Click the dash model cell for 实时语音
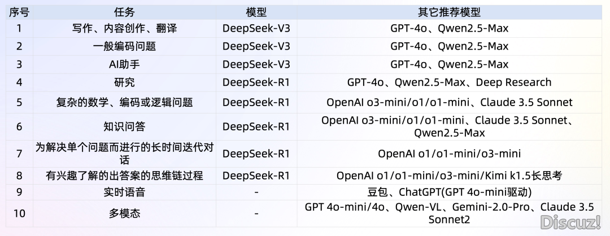This screenshot has width=610, height=236. [x=256, y=192]
